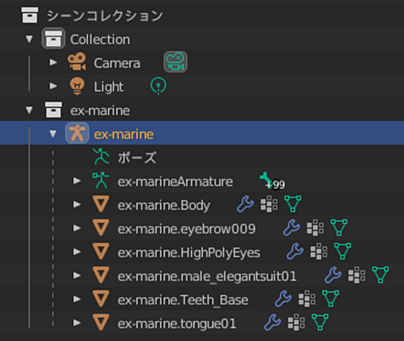
Task: Click vertex groups icon for ex-marine.Teeth_Base
Action: pos(307,299)
